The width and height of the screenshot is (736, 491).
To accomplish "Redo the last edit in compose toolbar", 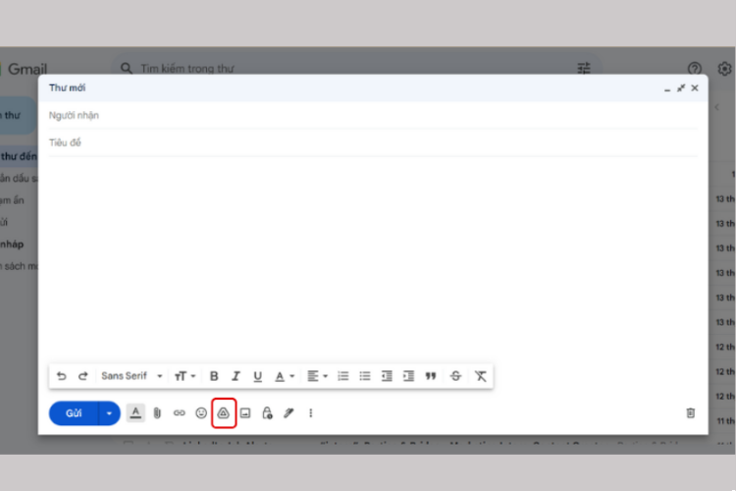I will tap(83, 376).
